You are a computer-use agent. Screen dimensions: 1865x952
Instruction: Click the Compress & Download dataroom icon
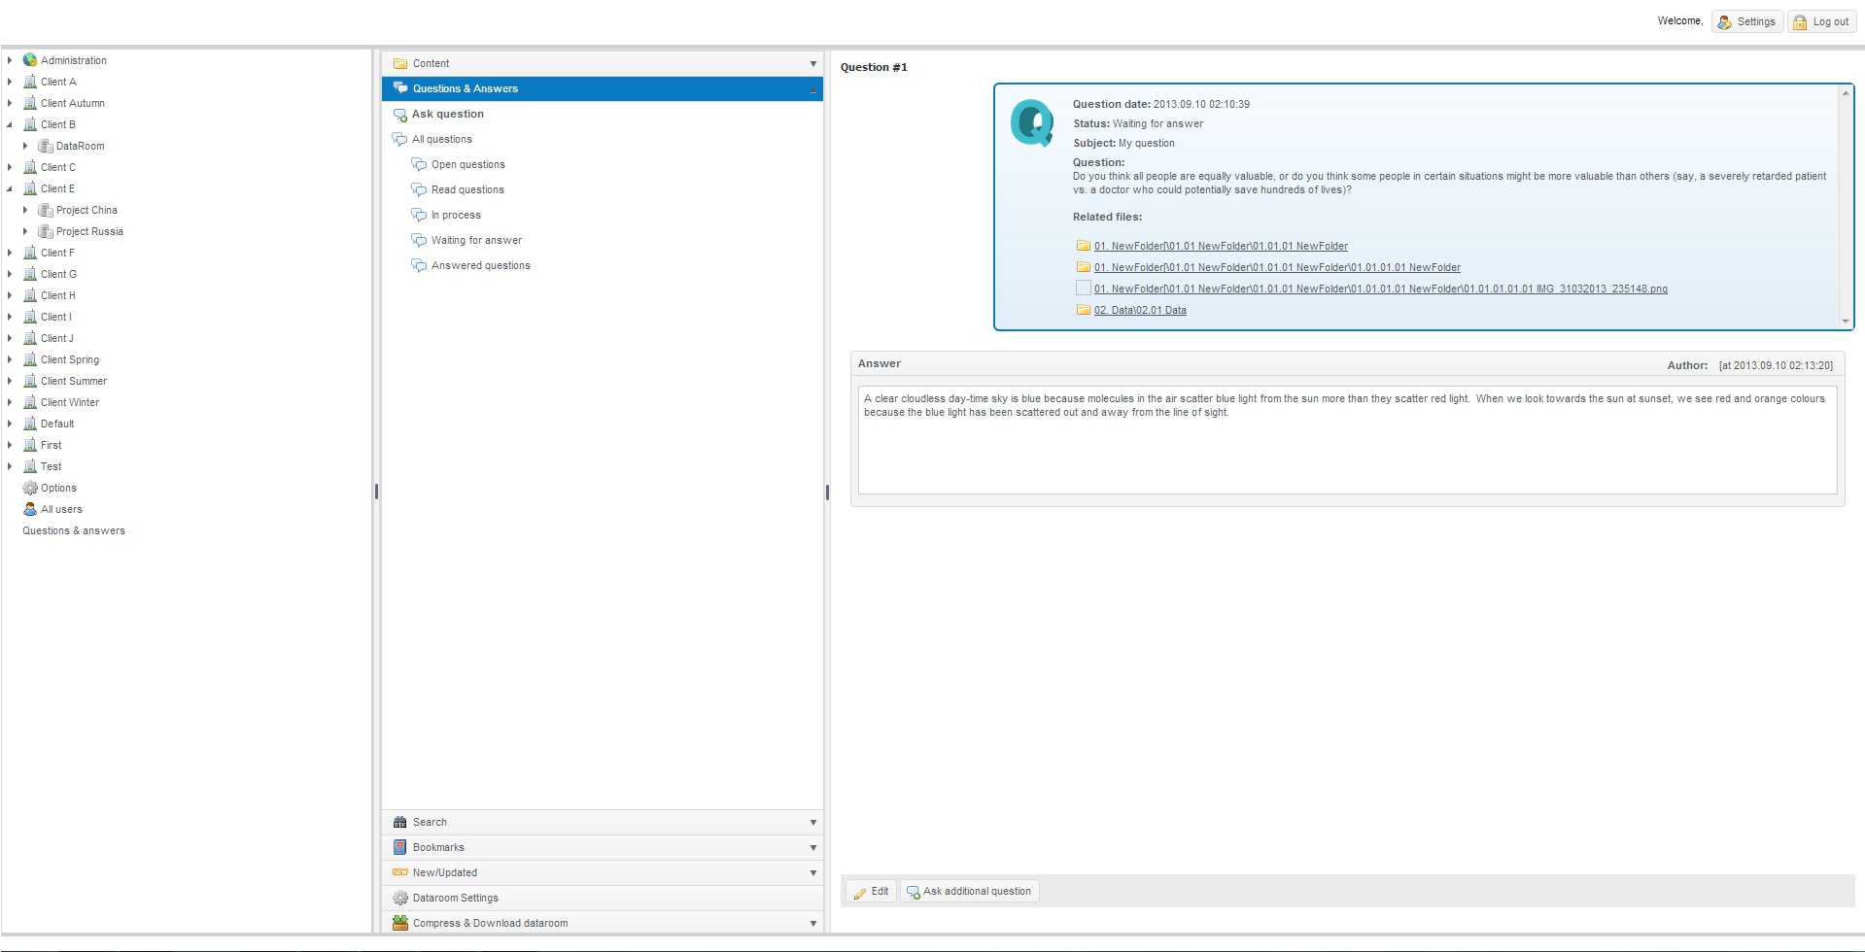399,923
